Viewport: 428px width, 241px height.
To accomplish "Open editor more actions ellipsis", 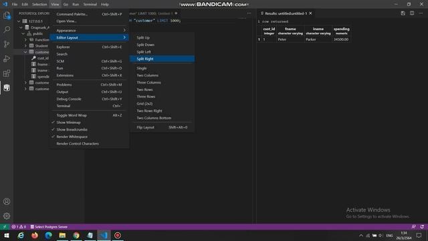I will point(249,13).
